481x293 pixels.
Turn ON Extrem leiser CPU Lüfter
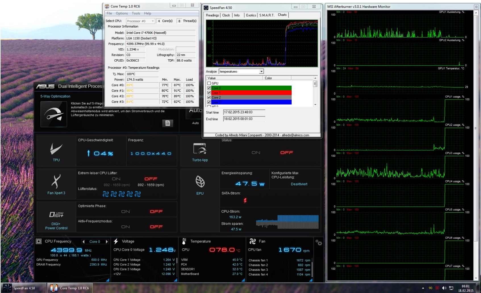point(116,179)
